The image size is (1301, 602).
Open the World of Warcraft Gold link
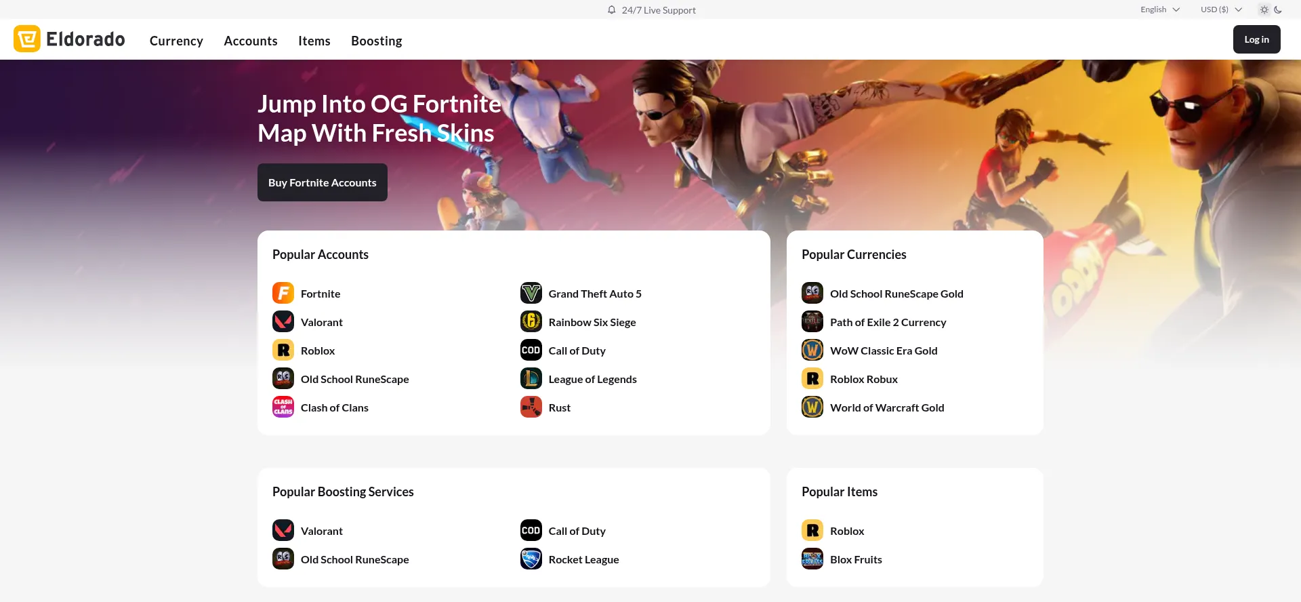pos(887,407)
